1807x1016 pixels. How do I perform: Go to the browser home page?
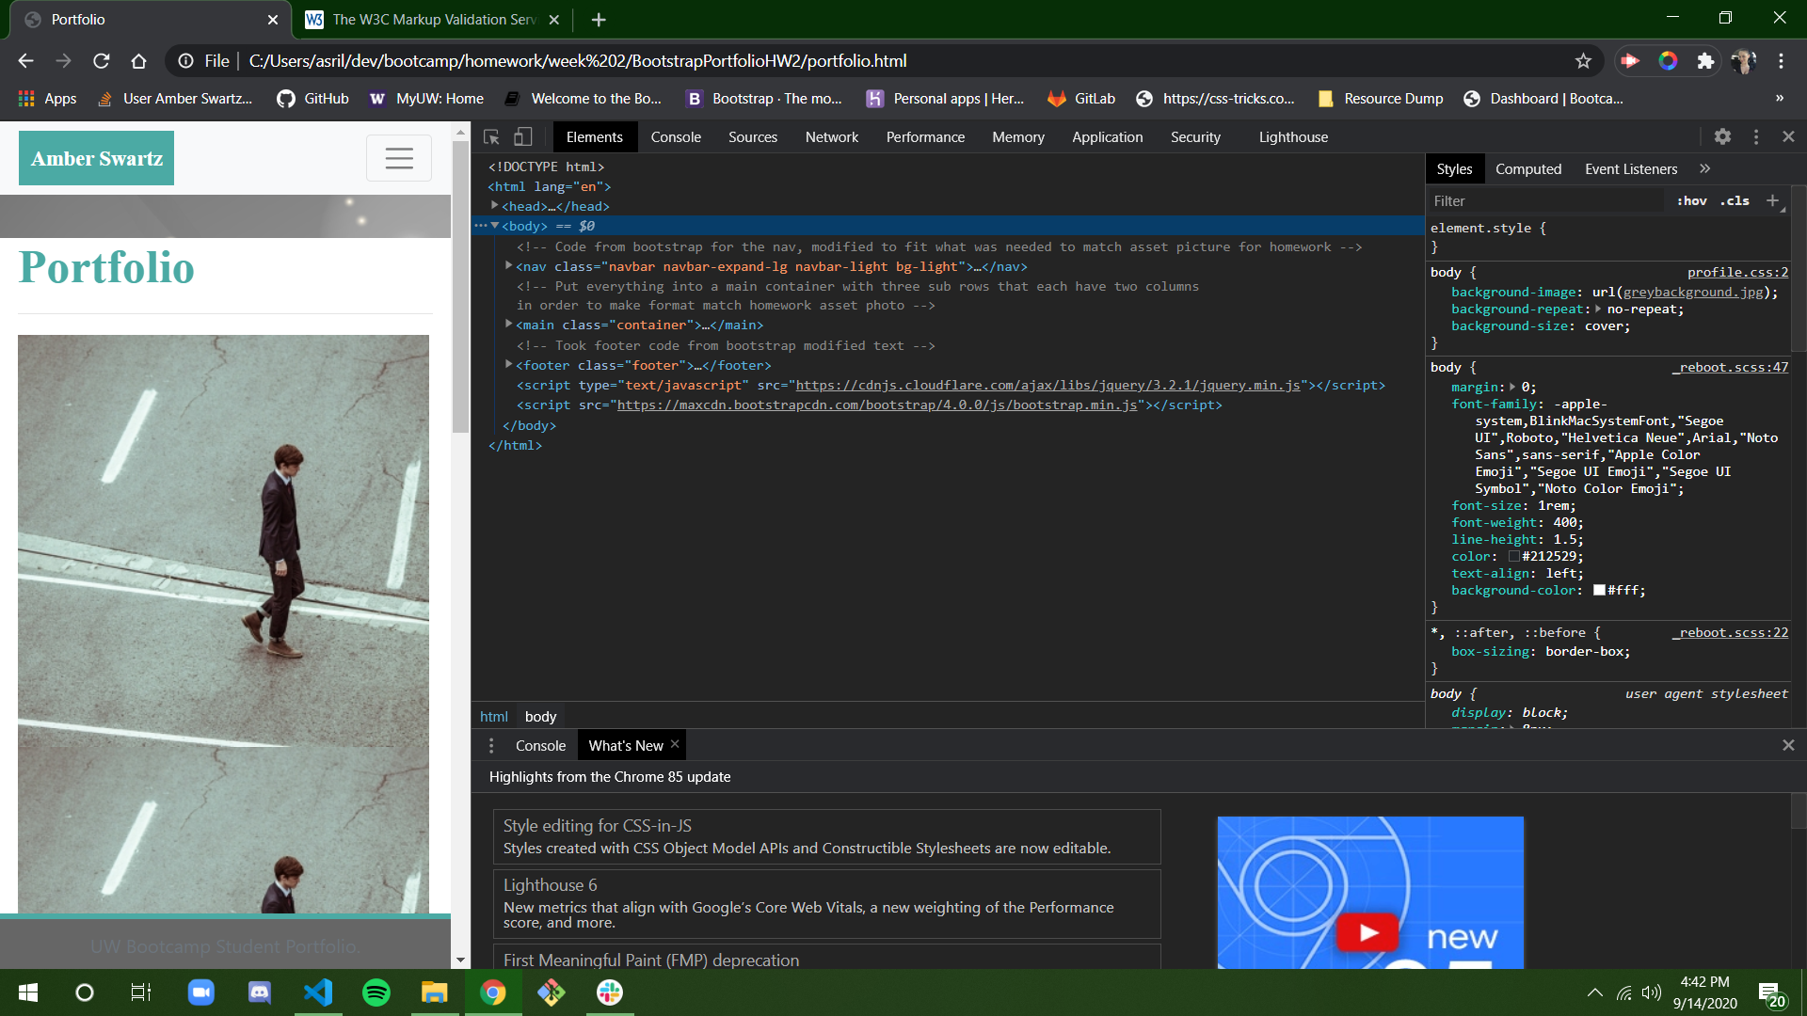tap(138, 61)
